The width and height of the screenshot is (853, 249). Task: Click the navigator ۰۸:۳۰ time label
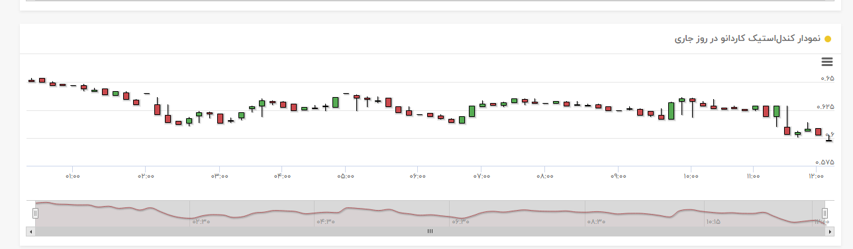(596, 222)
